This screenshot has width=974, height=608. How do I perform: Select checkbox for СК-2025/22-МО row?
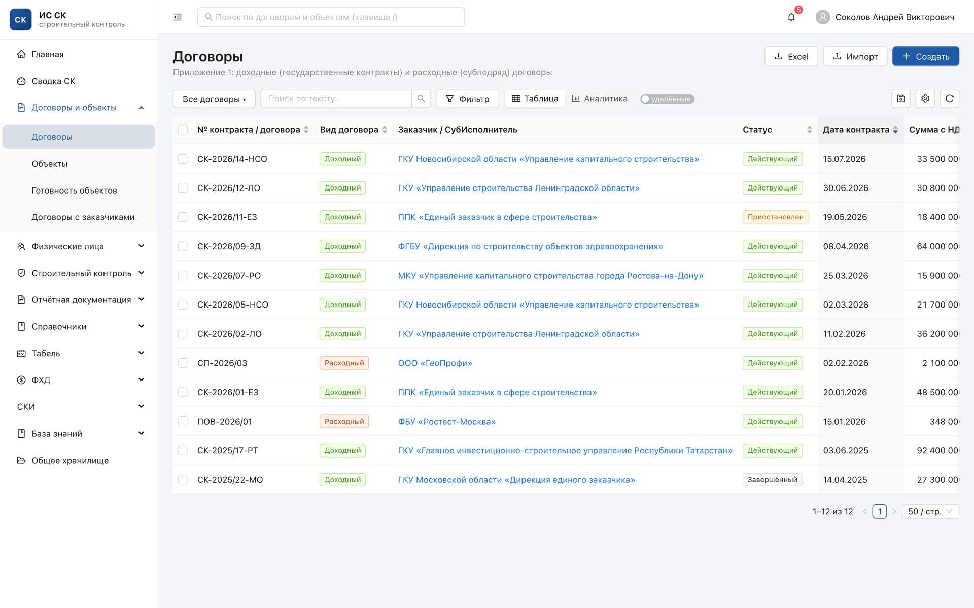coord(183,480)
